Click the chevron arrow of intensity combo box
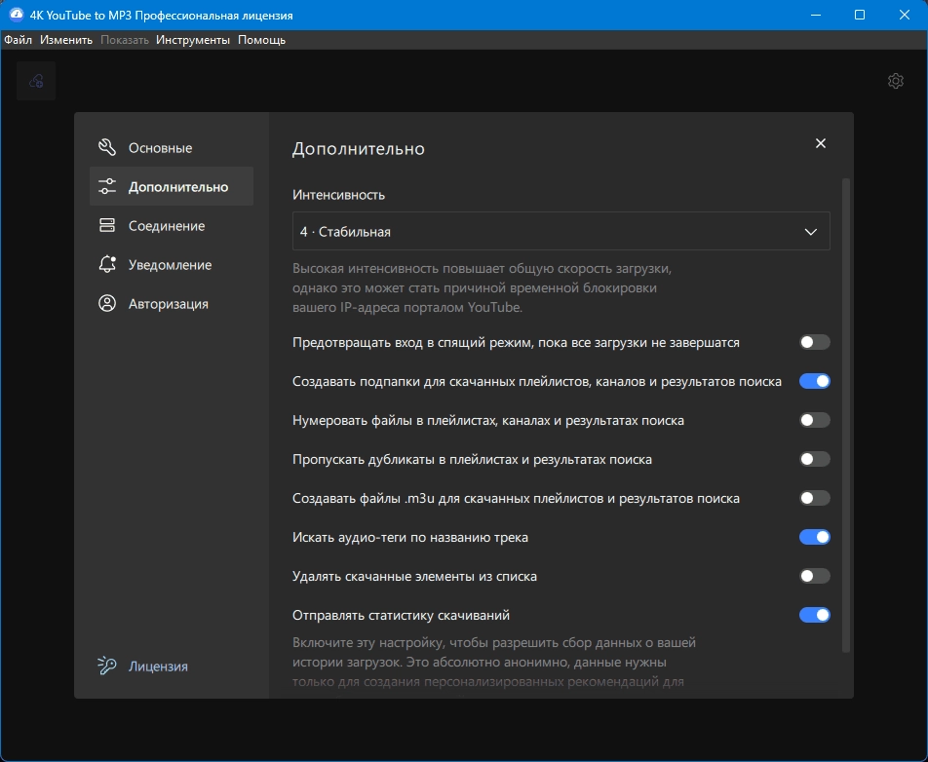 (811, 232)
